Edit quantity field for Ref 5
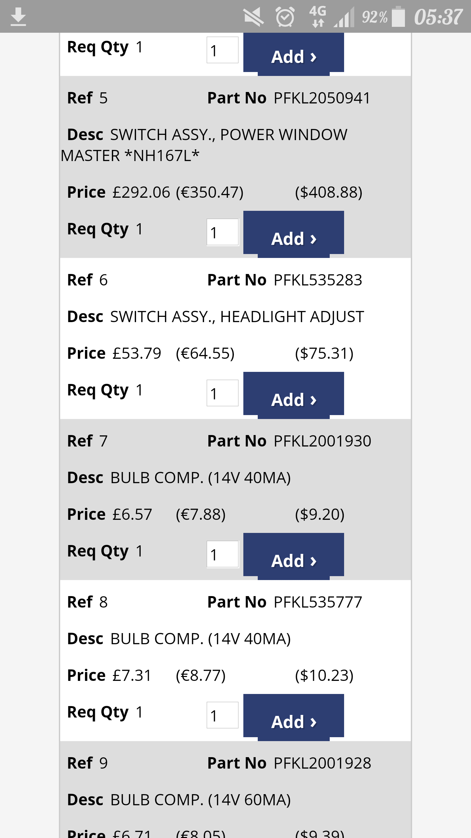The image size is (471, 838). (222, 232)
